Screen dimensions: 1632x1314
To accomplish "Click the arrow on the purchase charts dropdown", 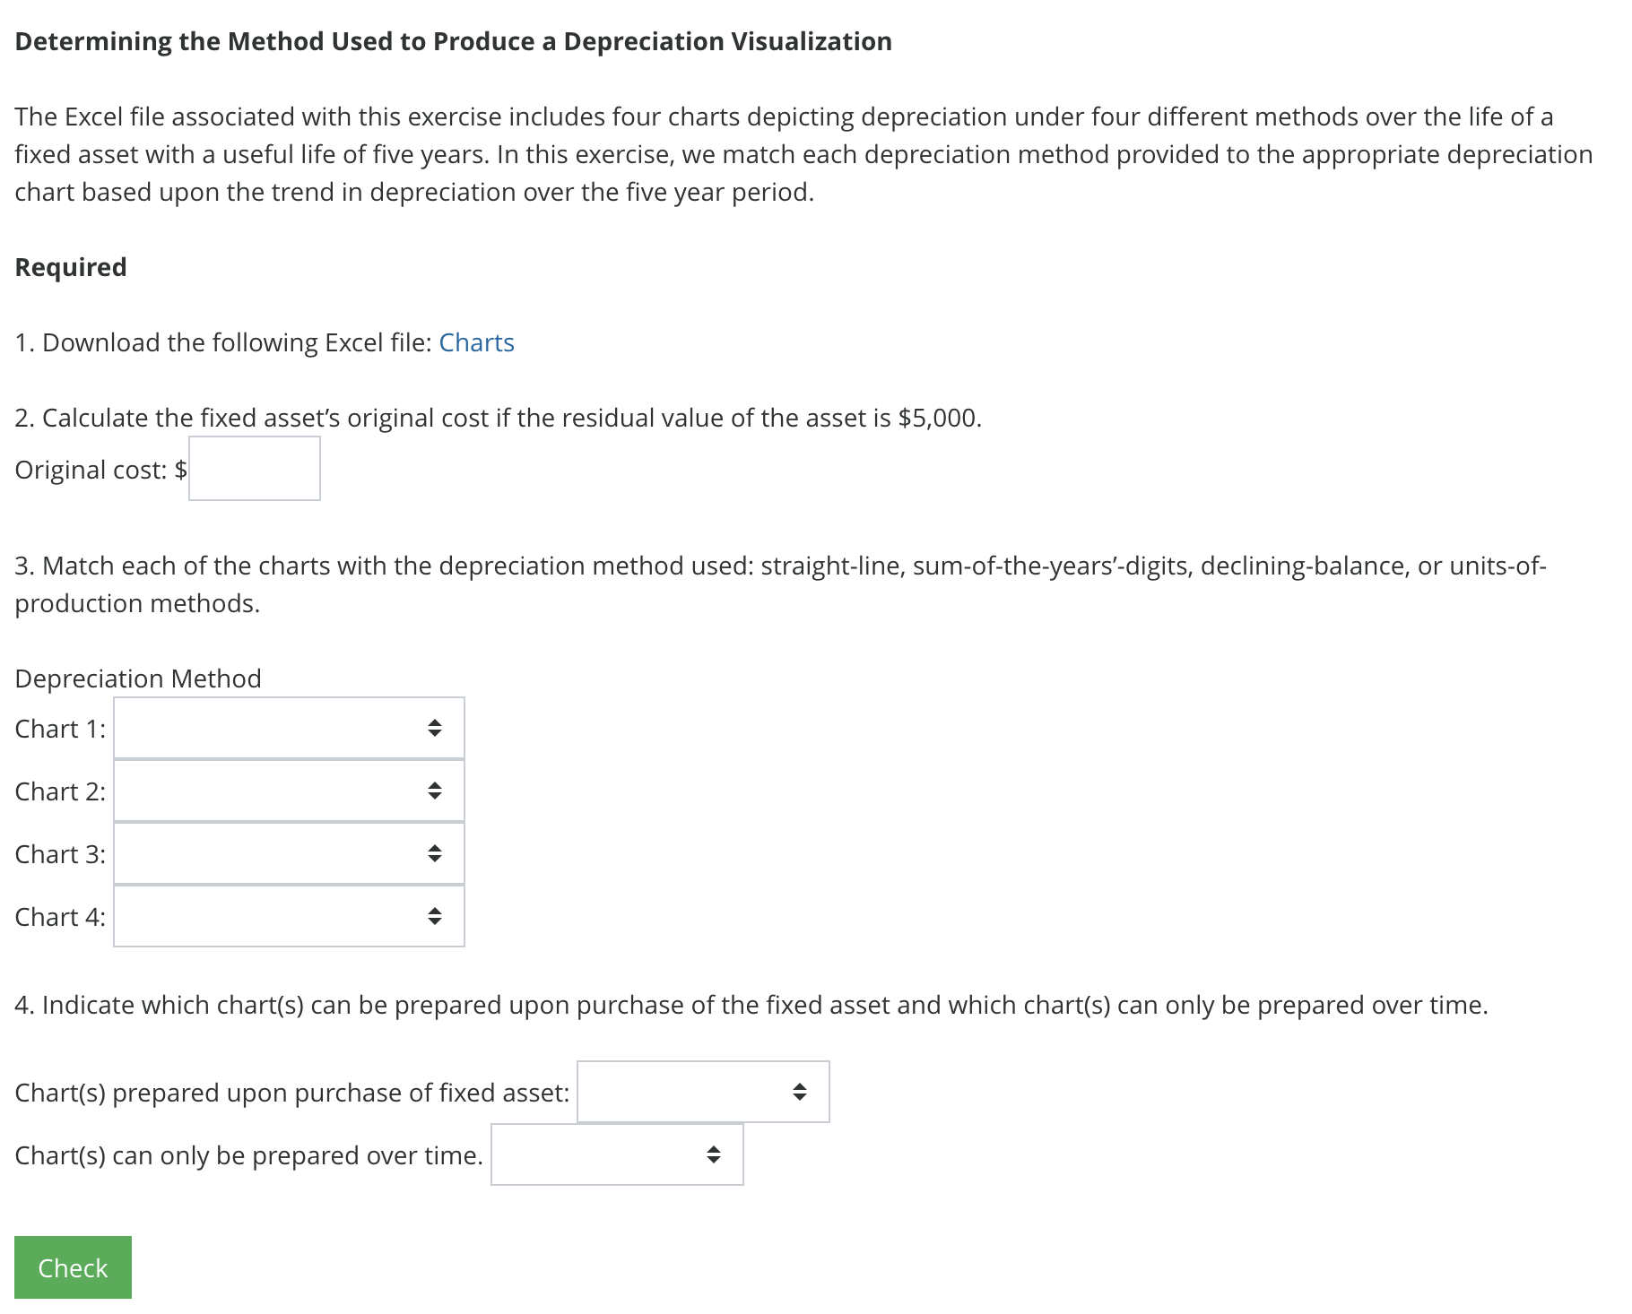I will click(x=801, y=1093).
